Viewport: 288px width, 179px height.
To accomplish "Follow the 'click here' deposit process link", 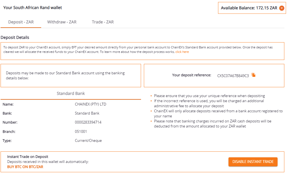I will [182, 52].
